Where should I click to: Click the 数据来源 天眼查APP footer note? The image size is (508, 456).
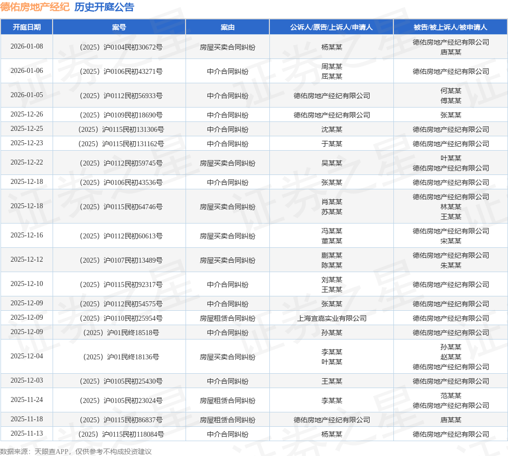pos(76,451)
